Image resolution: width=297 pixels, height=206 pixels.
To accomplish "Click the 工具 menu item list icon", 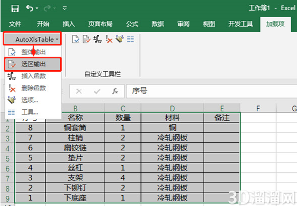I will pyautogui.click(x=11, y=112).
